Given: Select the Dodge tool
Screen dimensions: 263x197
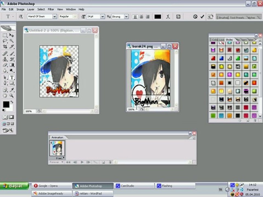Looking at the screenshot, I should tap(12, 71).
